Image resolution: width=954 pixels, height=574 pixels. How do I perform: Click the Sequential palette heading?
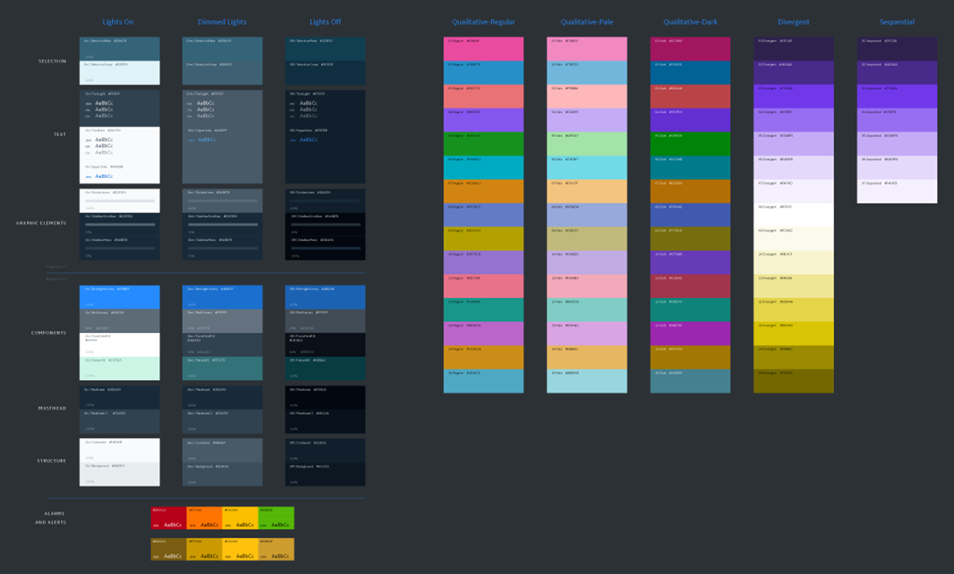click(x=897, y=22)
